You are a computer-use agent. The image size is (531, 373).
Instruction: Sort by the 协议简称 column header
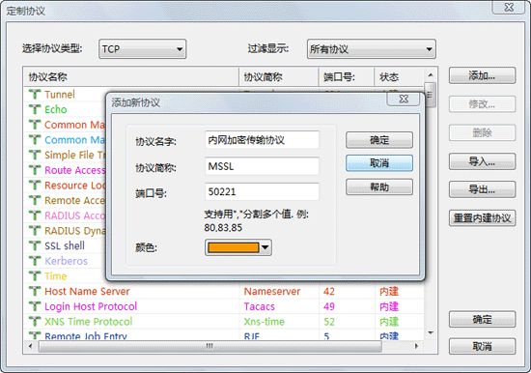[279, 77]
